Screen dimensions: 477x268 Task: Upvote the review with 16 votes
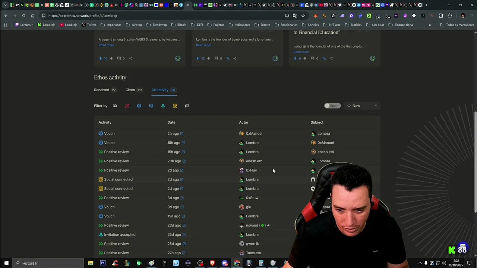pos(100,58)
